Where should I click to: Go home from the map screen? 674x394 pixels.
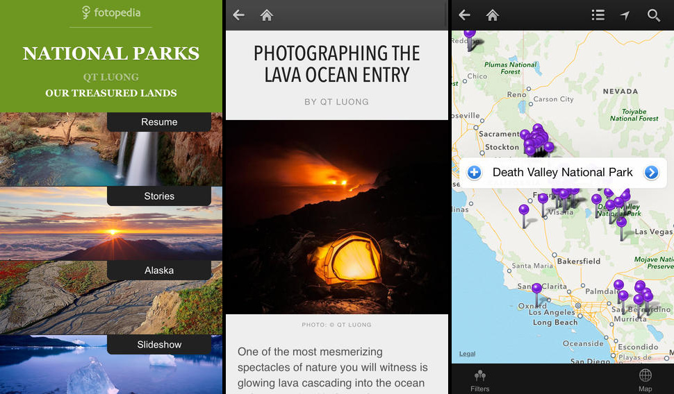[x=492, y=15]
